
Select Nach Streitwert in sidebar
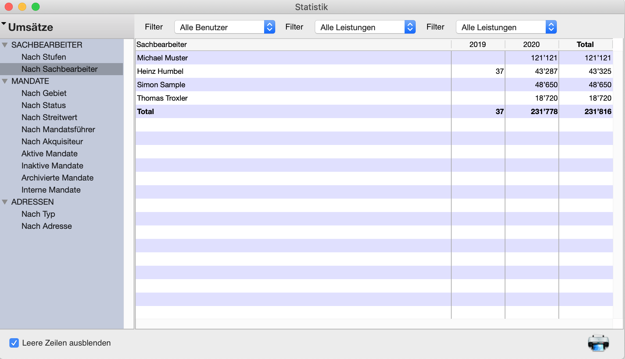[x=49, y=117]
